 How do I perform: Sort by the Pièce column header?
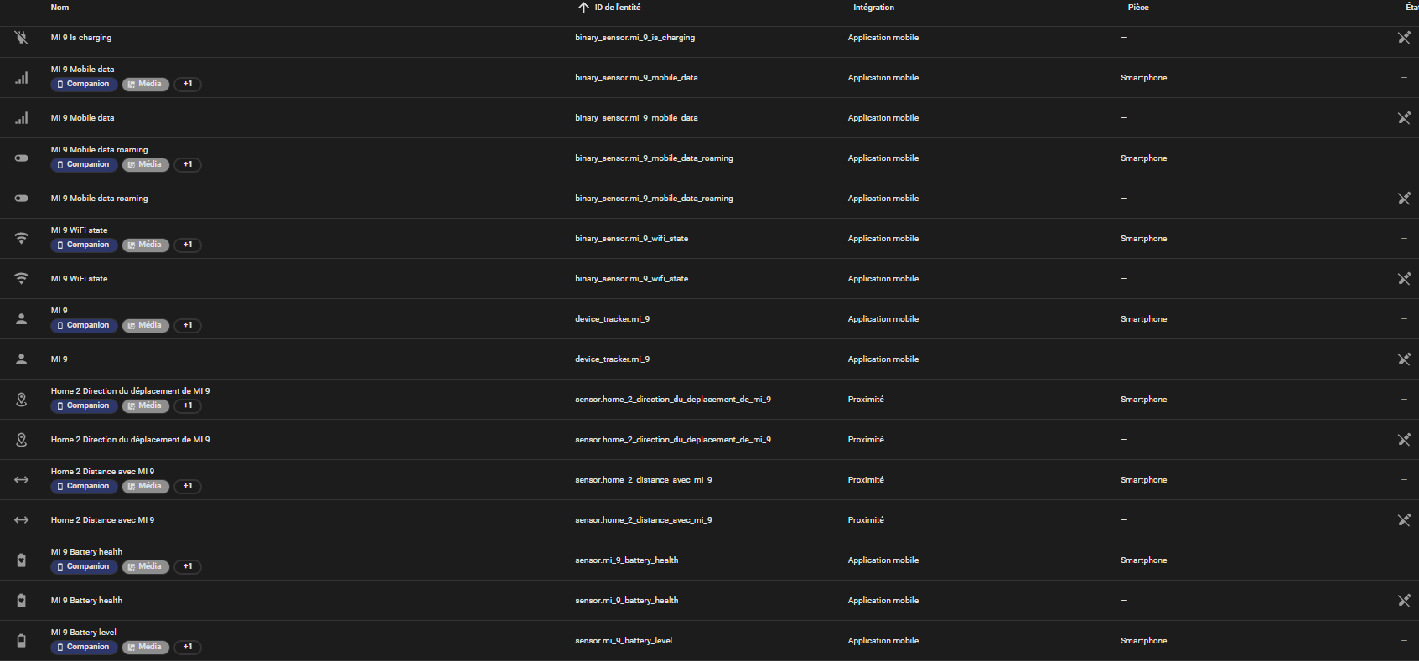(x=1138, y=8)
